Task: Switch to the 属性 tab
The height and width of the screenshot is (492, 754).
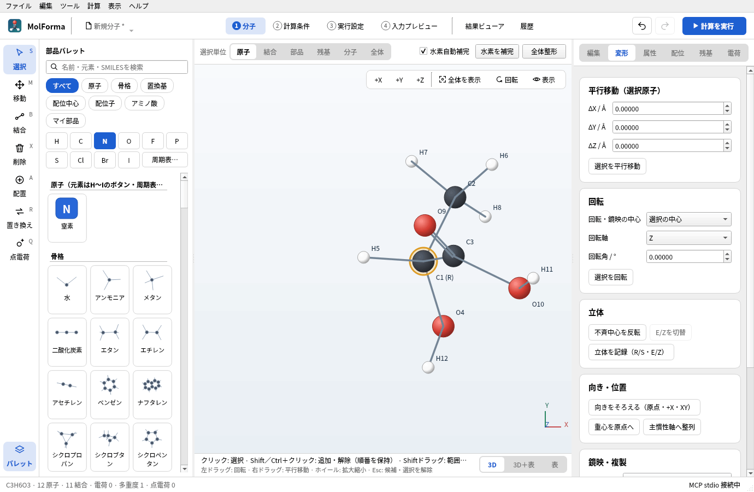Action: [650, 53]
